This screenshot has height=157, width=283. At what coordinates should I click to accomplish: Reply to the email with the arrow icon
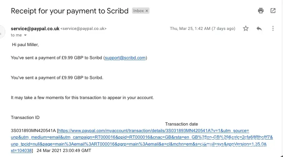click(259, 28)
